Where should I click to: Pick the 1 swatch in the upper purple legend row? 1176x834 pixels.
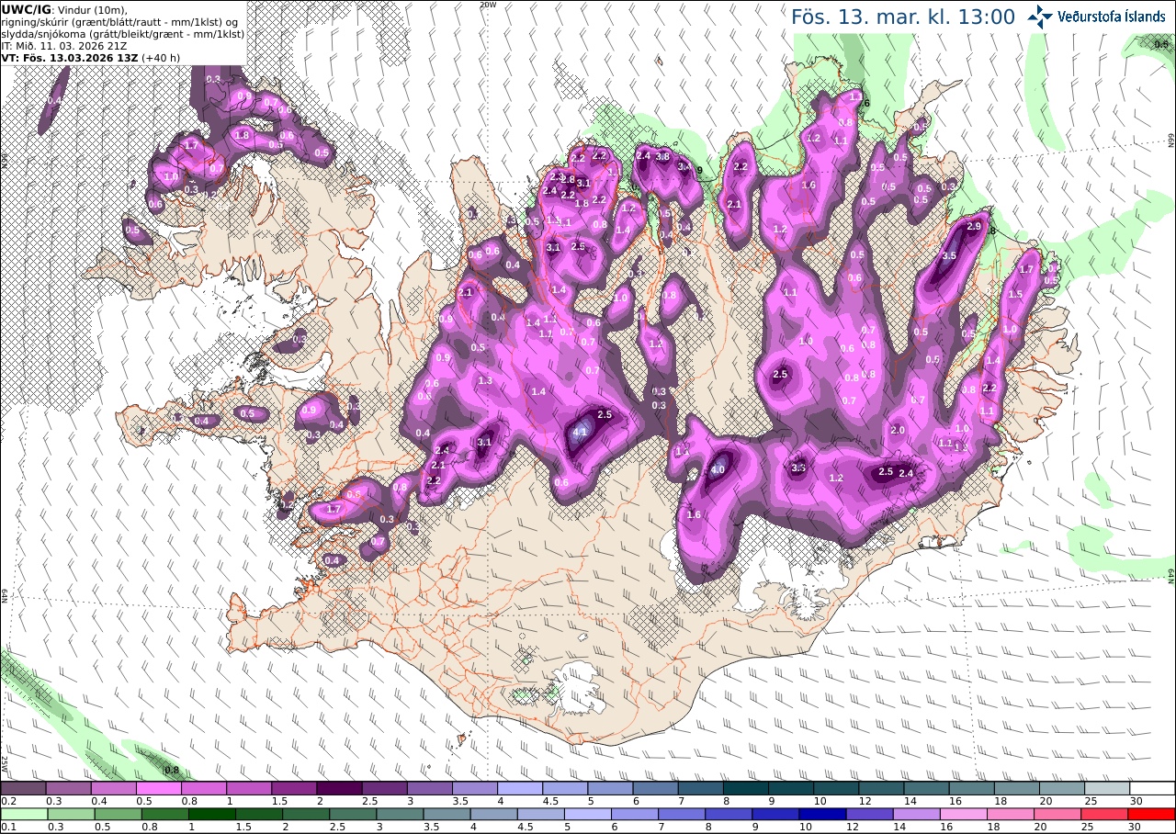coord(248,788)
